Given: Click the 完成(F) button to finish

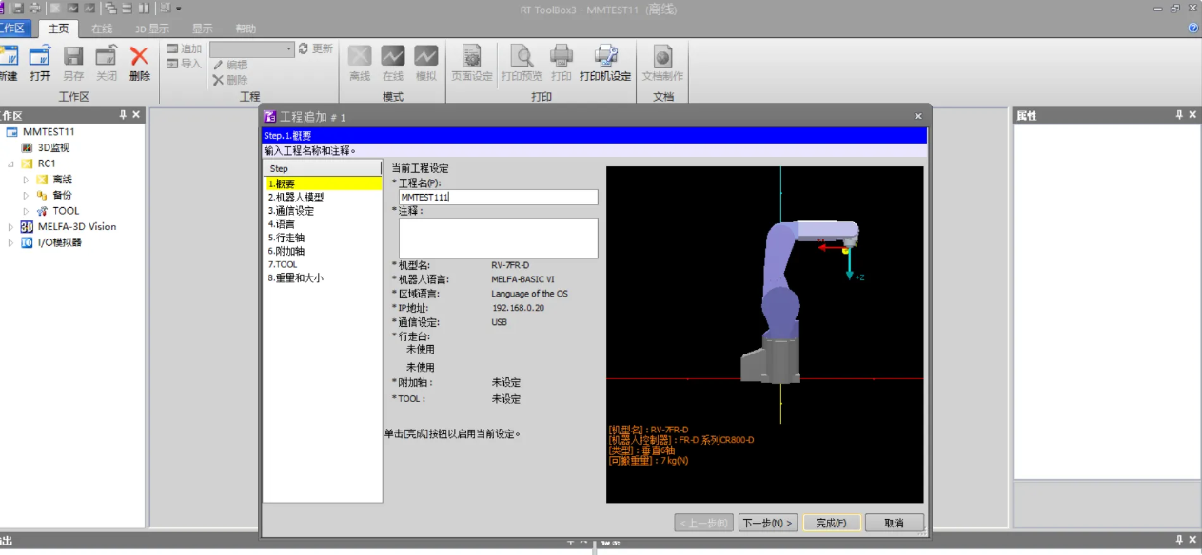Looking at the screenshot, I should (832, 522).
